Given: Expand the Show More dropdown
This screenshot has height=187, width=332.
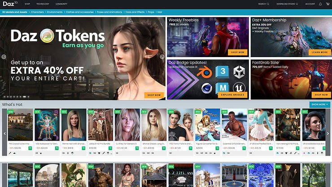Looking at the screenshot, I should 319,104.
